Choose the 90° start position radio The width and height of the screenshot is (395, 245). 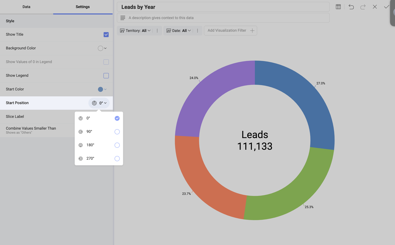[x=117, y=132]
